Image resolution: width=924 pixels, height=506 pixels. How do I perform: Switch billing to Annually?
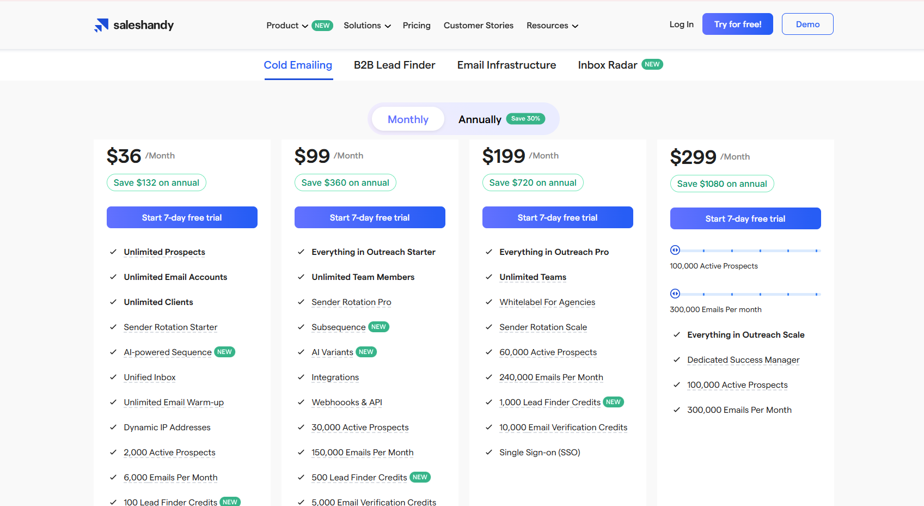(479, 119)
